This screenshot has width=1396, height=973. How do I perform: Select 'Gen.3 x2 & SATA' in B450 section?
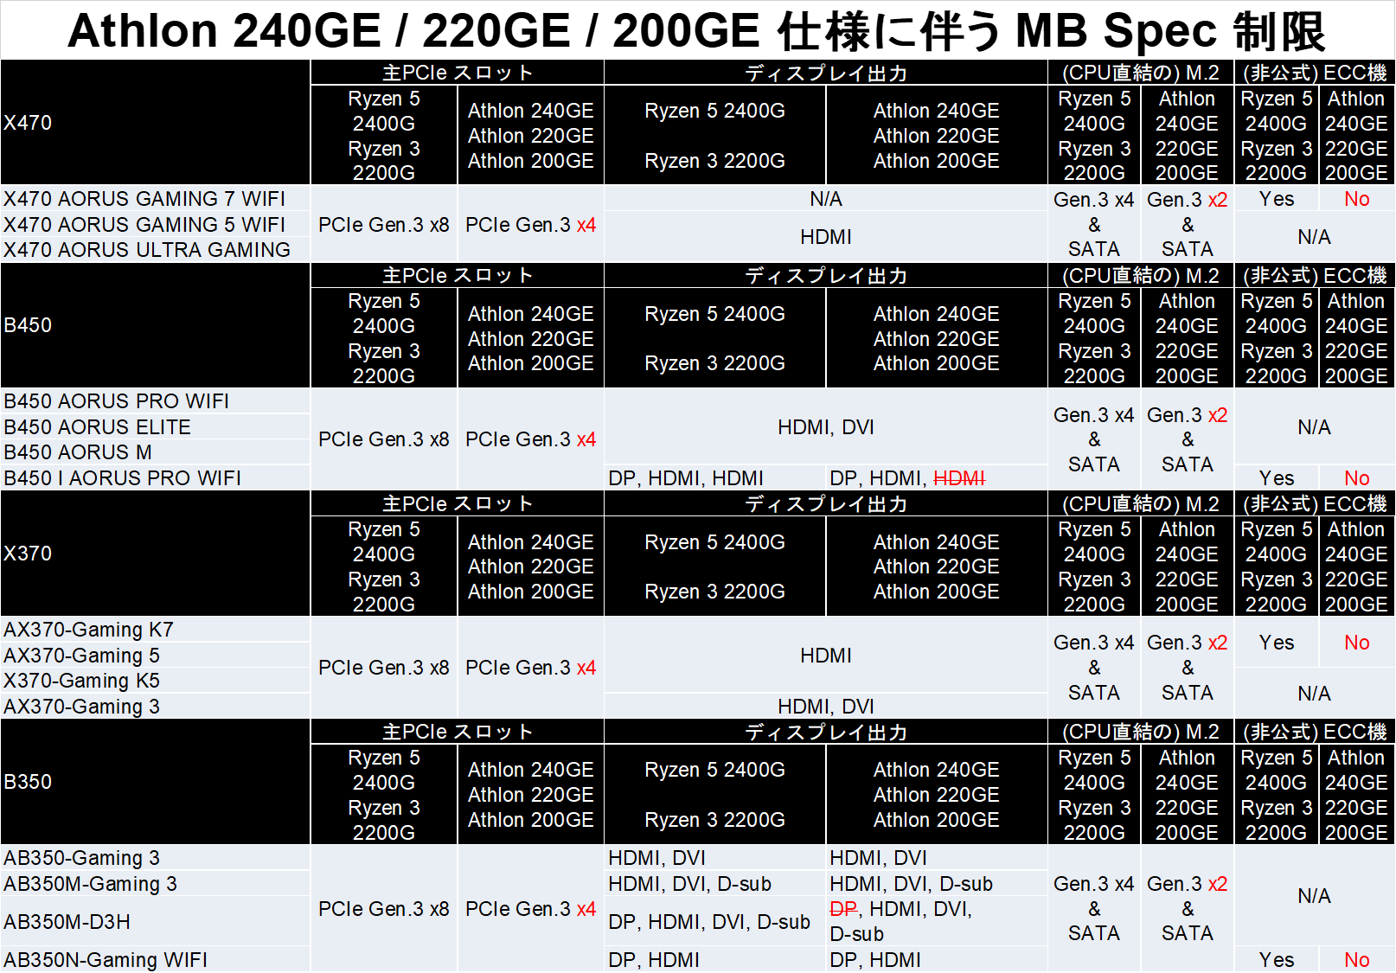(x=1188, y=439)
